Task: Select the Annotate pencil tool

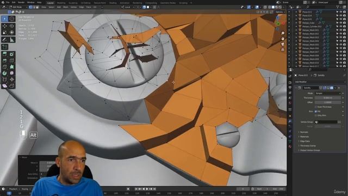Action: point(5,40)
